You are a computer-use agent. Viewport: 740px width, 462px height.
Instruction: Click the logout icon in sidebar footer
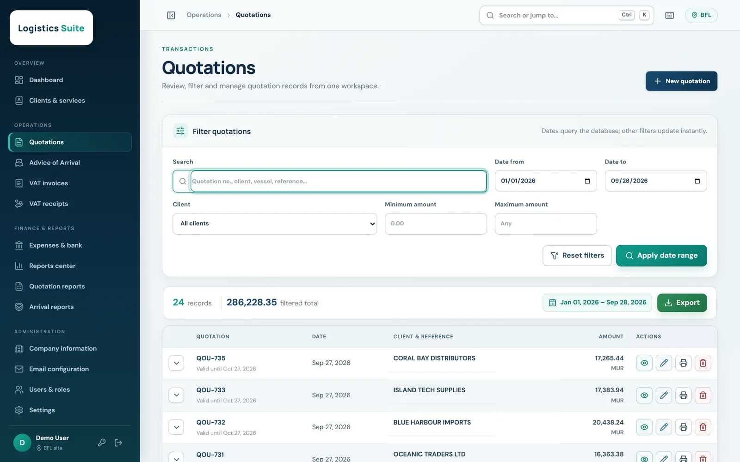(x=118, y=443)
